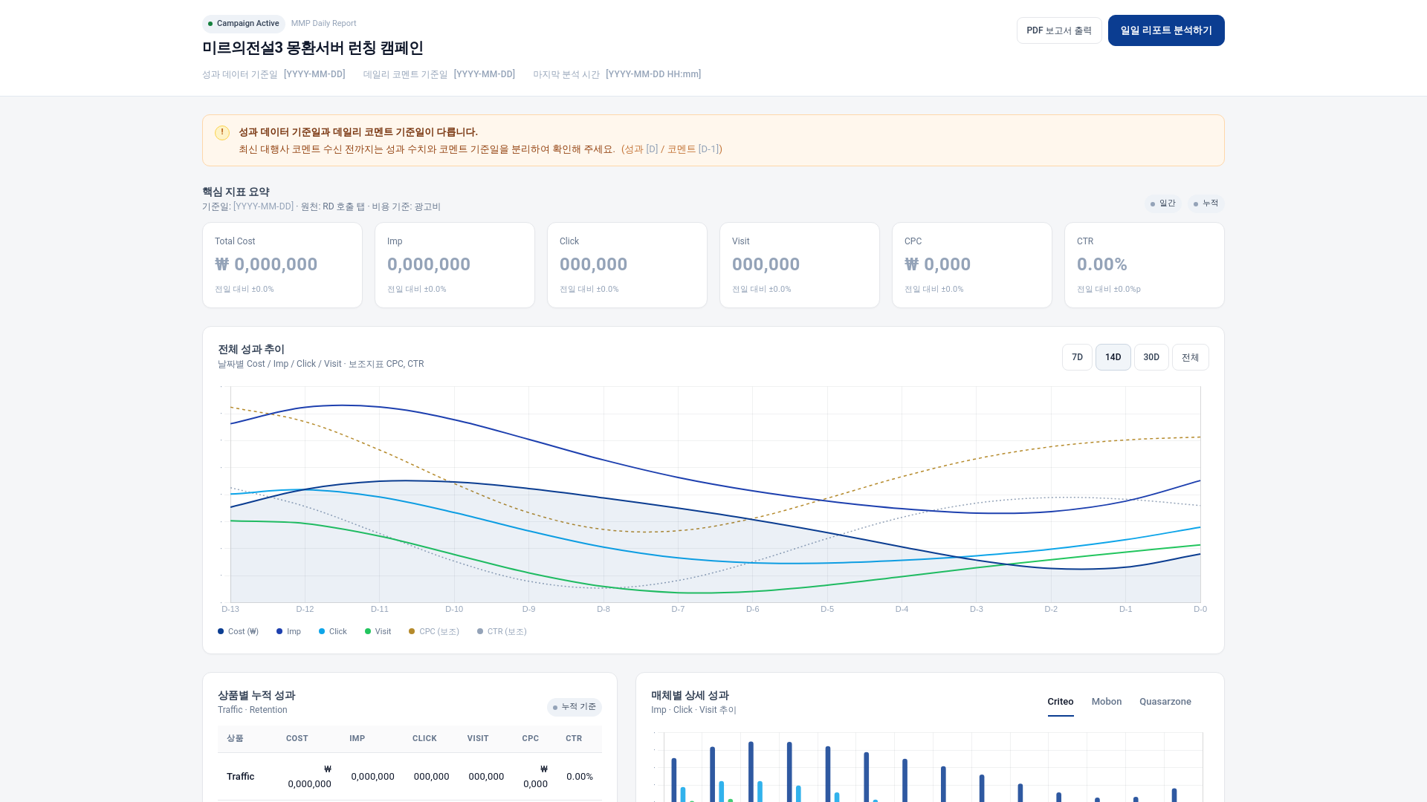
Task: Click the COST column header
Action: click(297, 739)
